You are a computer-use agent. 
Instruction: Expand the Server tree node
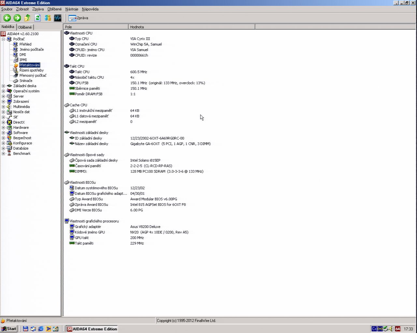click(3, 96)
